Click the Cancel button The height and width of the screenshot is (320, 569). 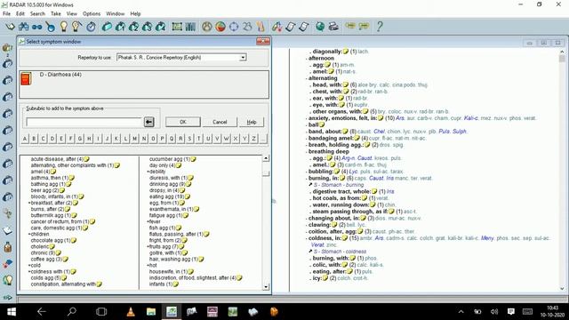pyautogui.click(x=220, y=122)
